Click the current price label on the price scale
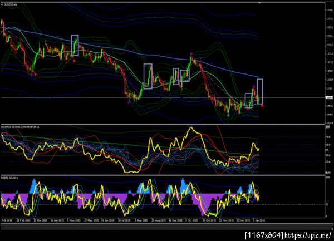334x241 pixels. 330,97
